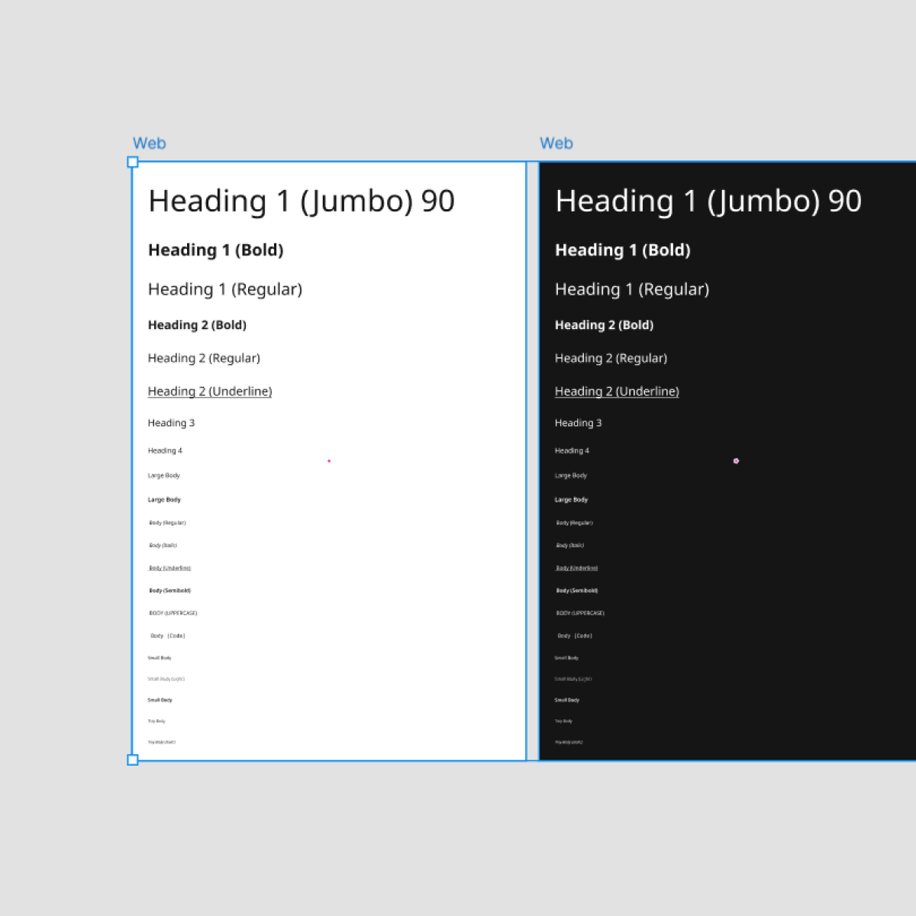
Task: Select Body (Regular) in the dark frame
Action: coord(574,523)
